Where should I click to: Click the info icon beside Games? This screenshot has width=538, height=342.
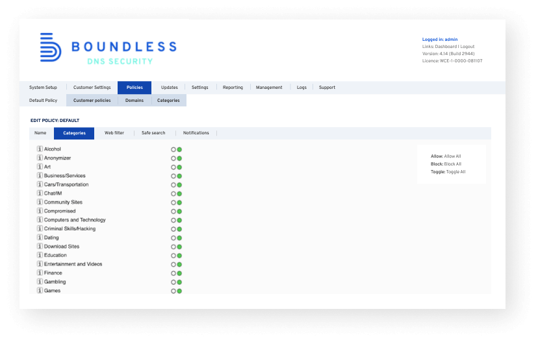[40, 291]
